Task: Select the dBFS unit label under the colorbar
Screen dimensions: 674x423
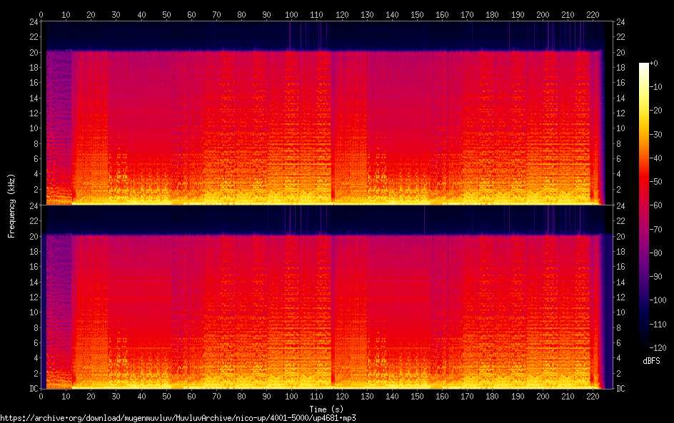Action: point(651,361)
